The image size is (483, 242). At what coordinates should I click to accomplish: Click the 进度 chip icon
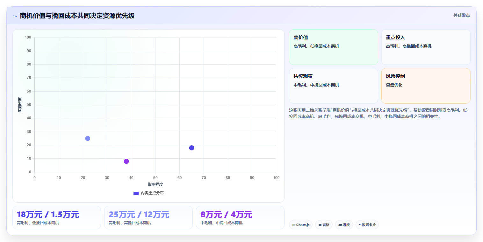coord(340,225)
